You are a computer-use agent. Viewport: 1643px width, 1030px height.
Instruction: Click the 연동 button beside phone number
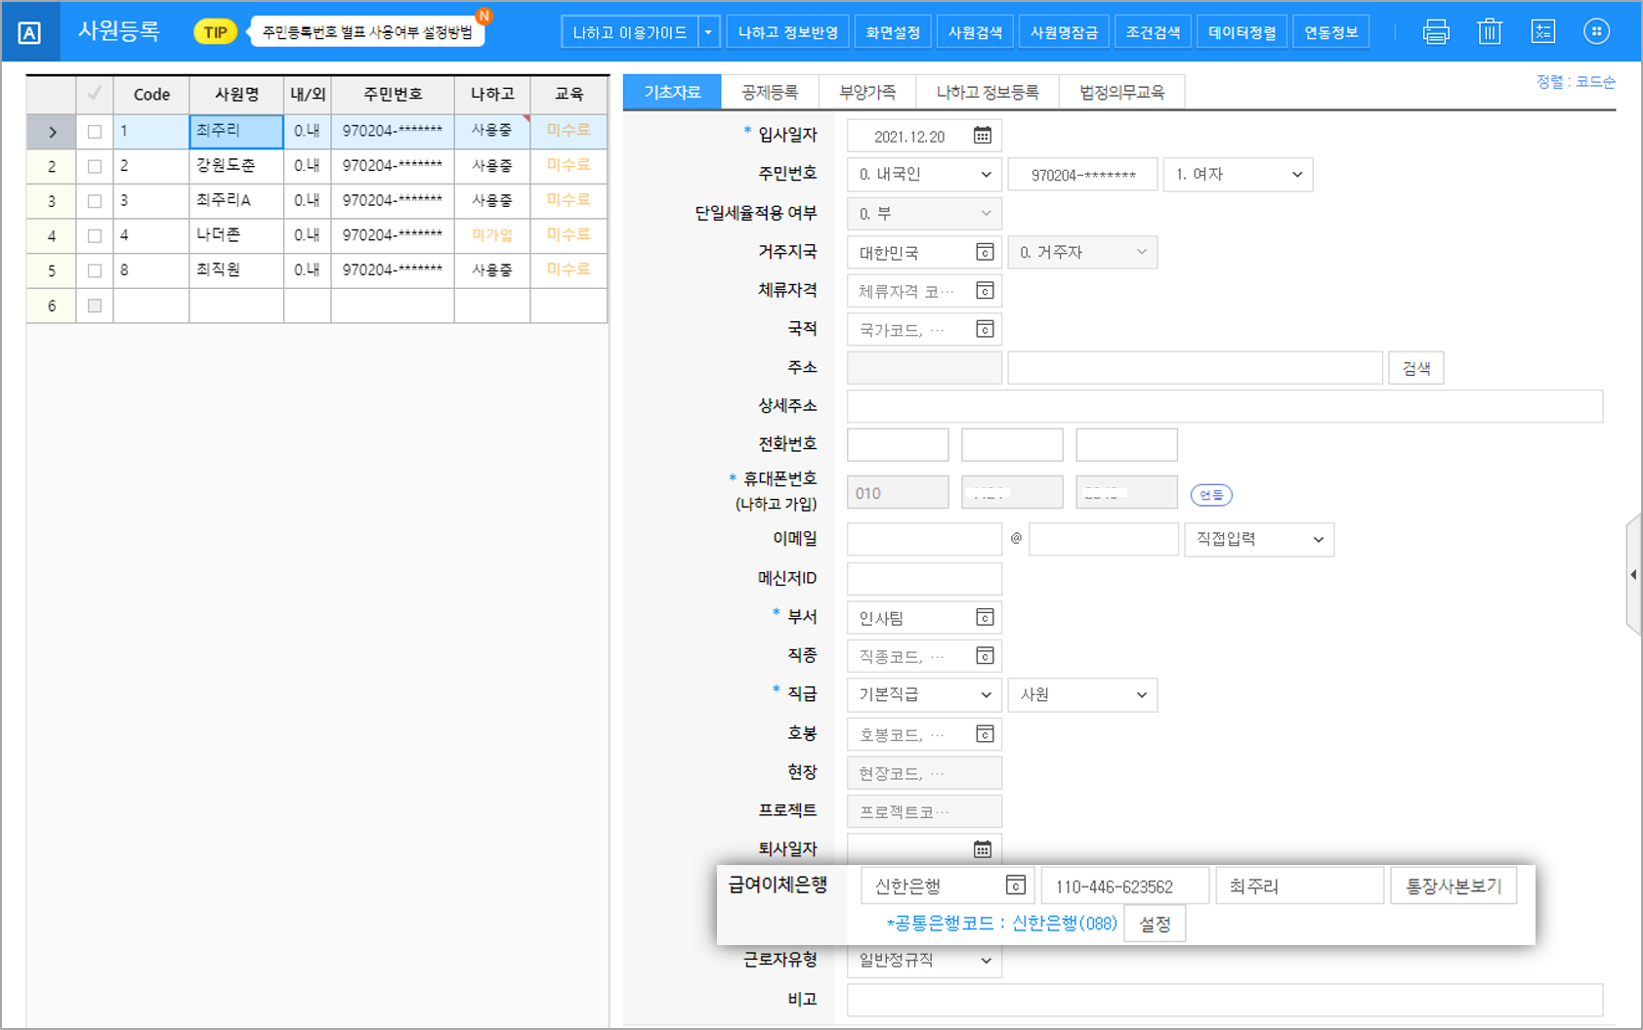(1211, 495)
